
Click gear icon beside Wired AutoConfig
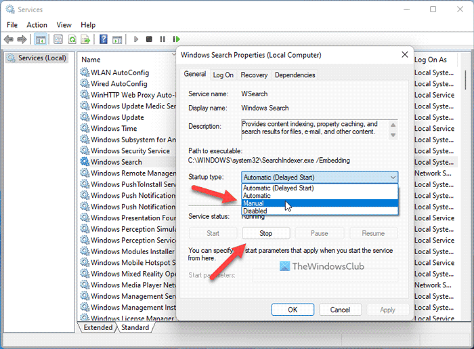(85, 83)
